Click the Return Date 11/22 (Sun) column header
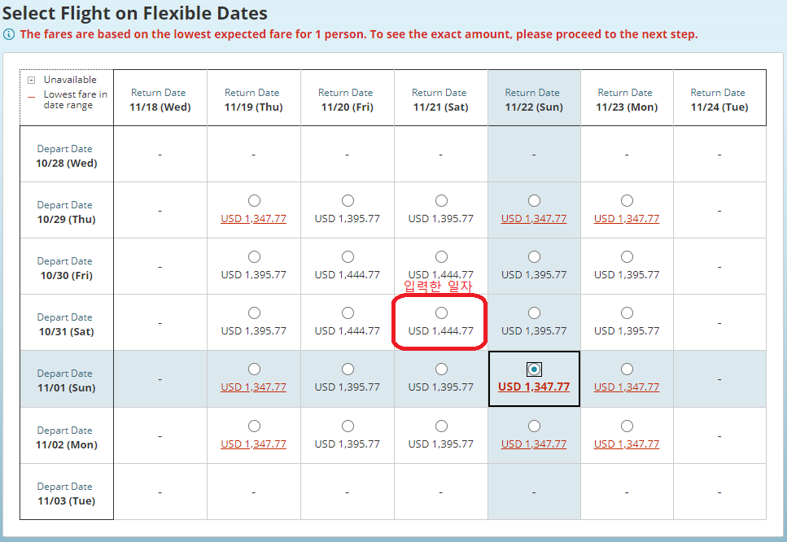 534,99
